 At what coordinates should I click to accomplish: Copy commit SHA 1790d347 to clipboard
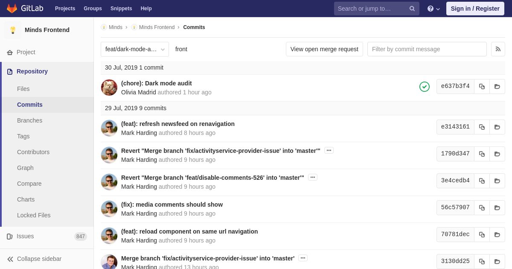coord(482,154)
